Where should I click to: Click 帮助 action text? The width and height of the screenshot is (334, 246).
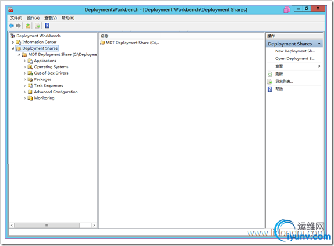point(279,89)
